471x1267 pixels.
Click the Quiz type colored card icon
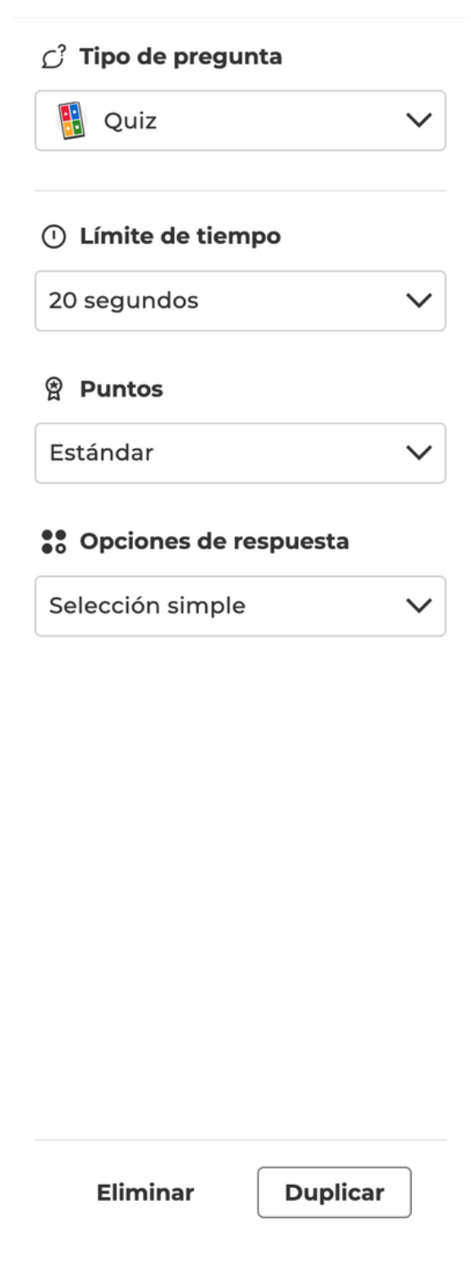pyautogui.click(x=70, y=120)
